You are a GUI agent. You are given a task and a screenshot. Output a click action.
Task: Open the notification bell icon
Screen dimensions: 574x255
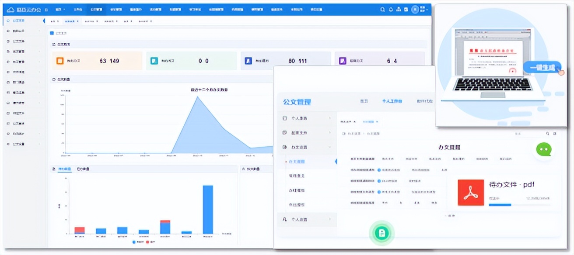391,9
